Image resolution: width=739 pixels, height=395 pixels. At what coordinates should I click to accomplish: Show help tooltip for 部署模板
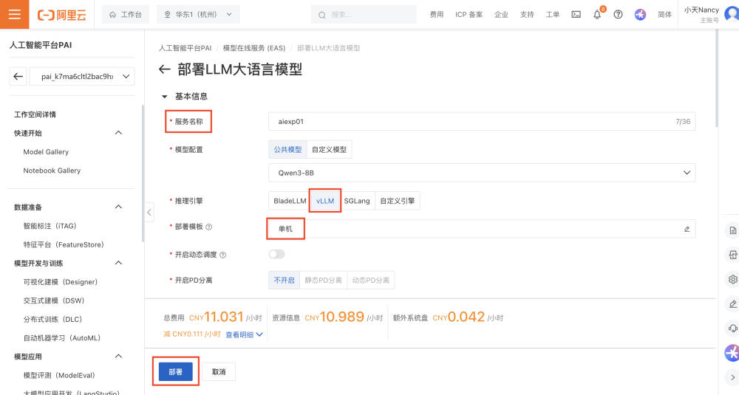(x=209, y=227)
